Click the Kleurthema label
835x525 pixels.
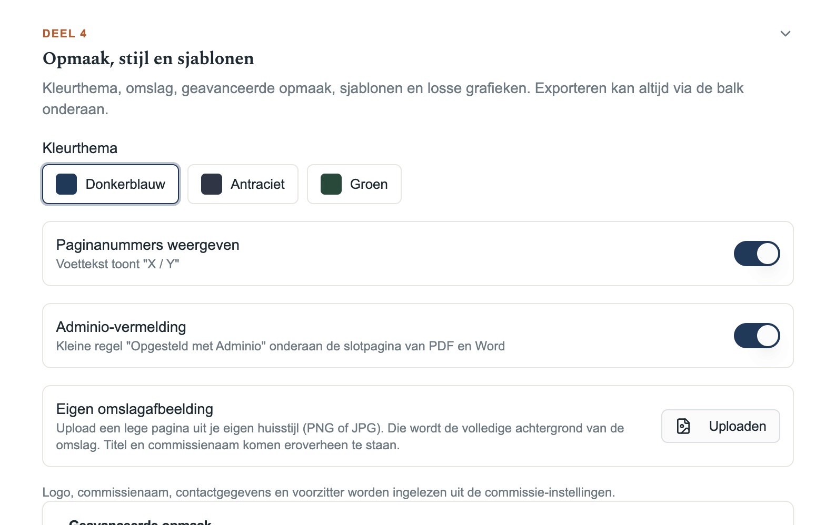[x=80, y=148]
